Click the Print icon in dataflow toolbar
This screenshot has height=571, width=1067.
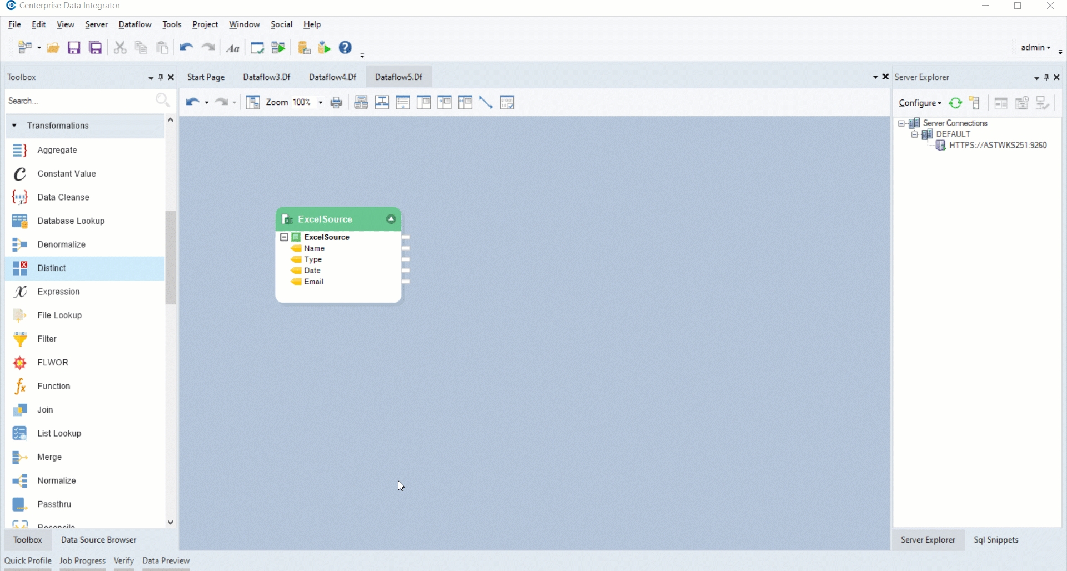(x=336, y=103)
